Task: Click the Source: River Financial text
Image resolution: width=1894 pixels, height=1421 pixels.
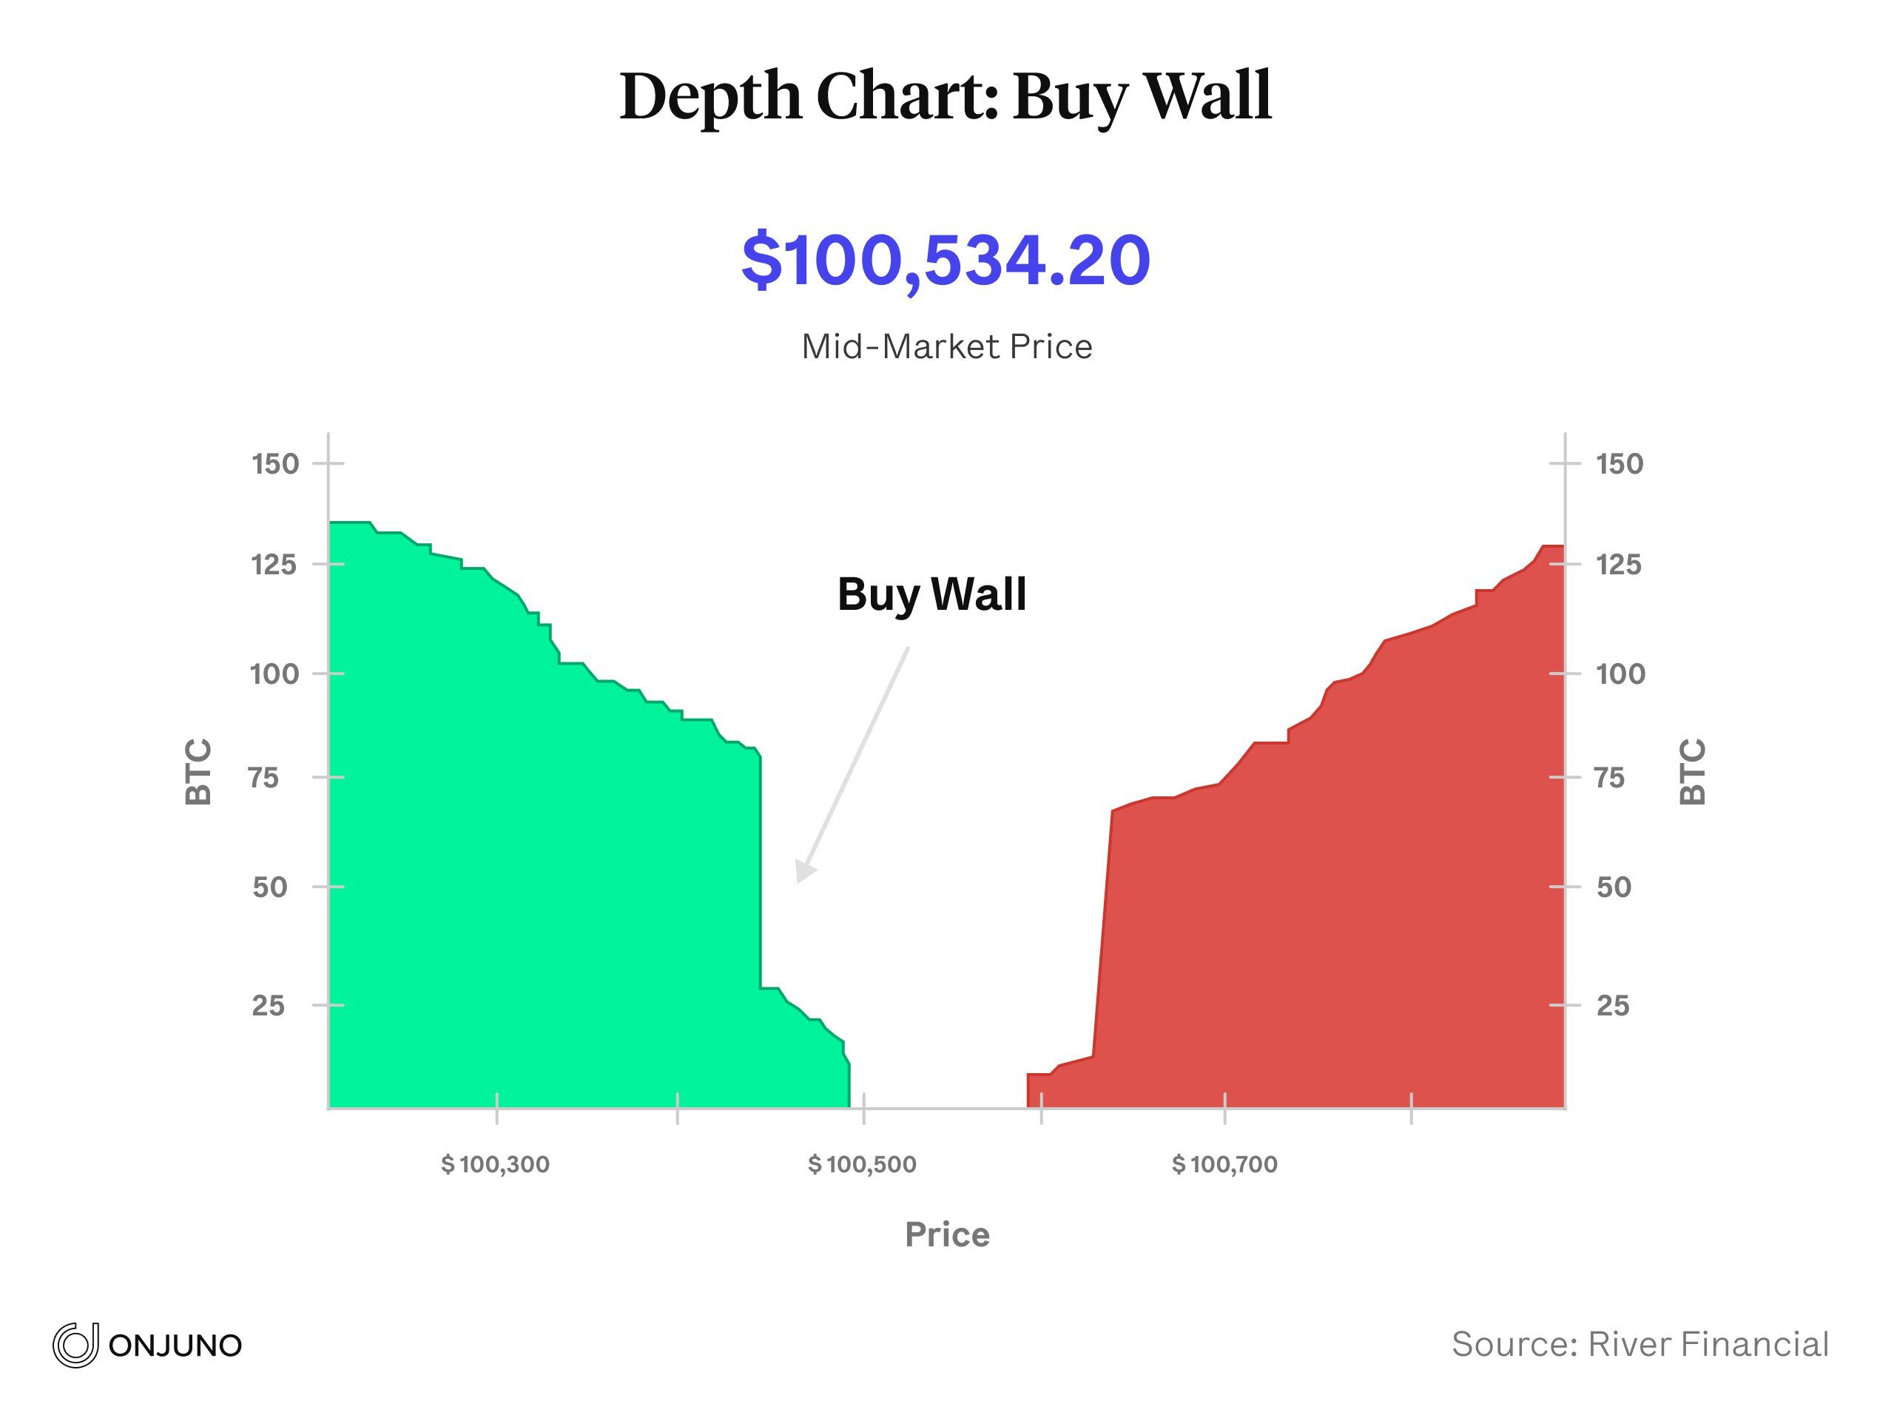Action: (1639, 1344)
